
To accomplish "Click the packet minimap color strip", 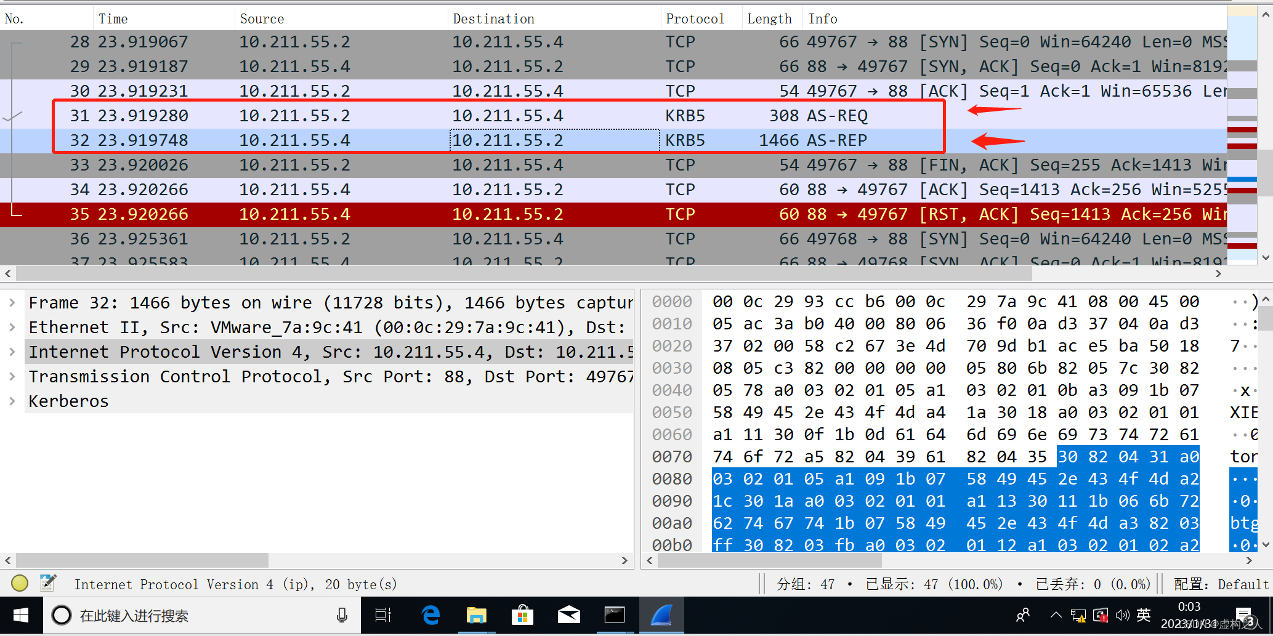I will click(1242, 135).
